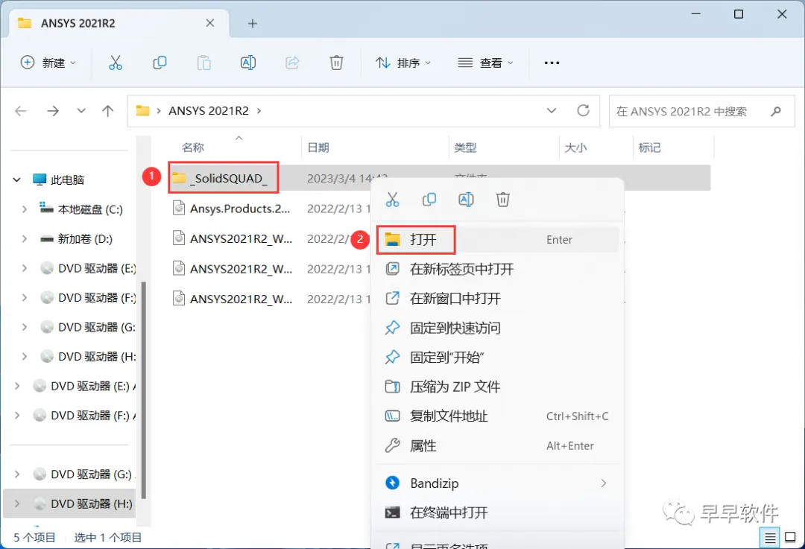
Task: Choose 固定到快速访问
Action: 497,328
